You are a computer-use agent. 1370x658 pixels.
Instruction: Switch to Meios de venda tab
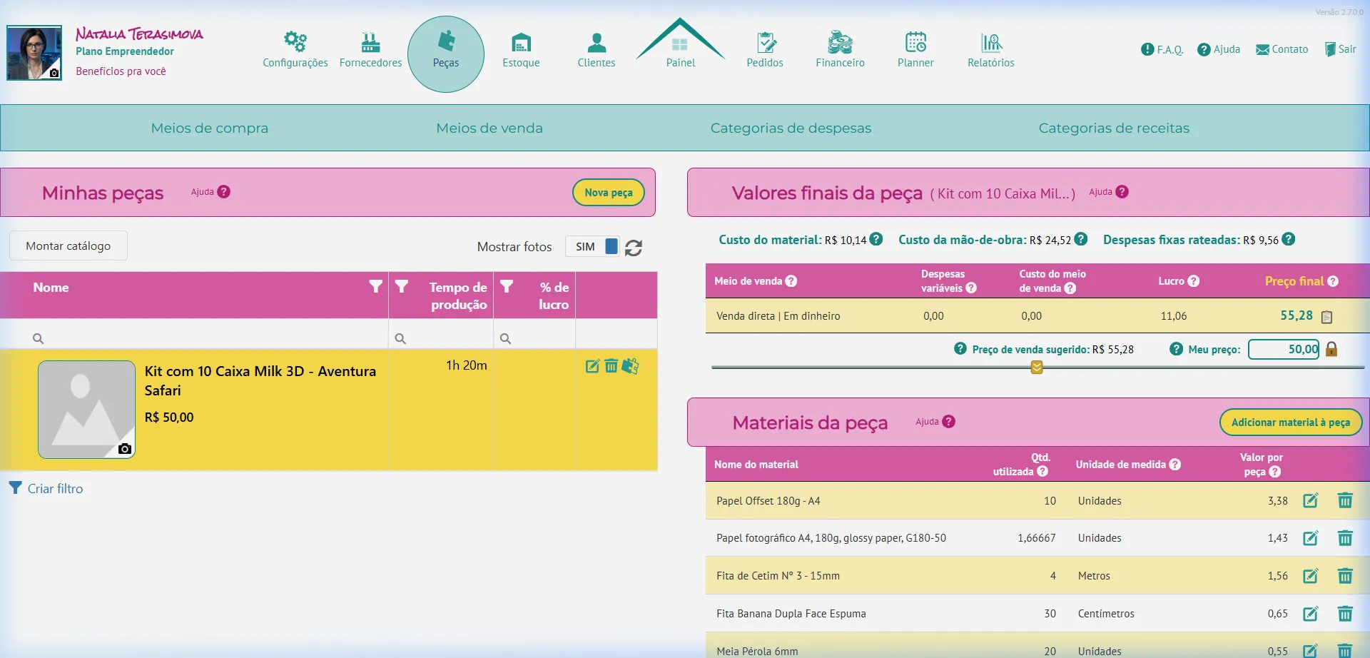point(489,128)
